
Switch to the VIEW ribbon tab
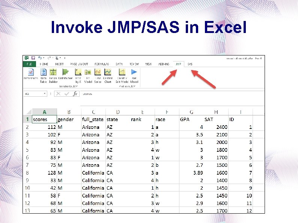[x=148, y=64]
